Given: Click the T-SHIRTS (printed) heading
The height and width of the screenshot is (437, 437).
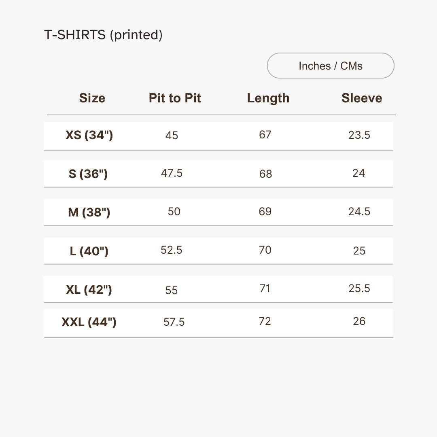Looking at the screenshot, I should point(103,35).
